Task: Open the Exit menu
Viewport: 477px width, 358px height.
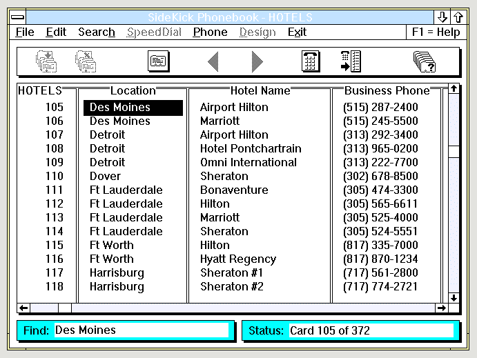Action: click(298, 32)
